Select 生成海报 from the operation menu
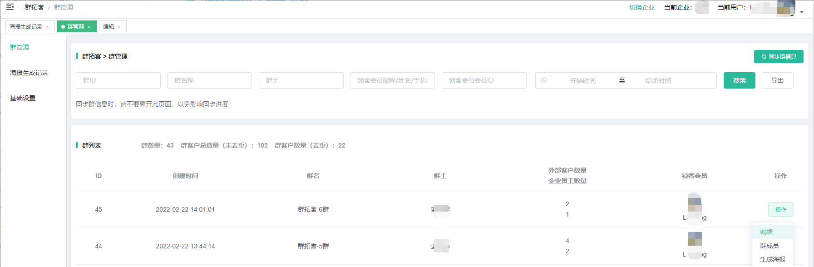The image size is (814, 267). tap(772, 259)
